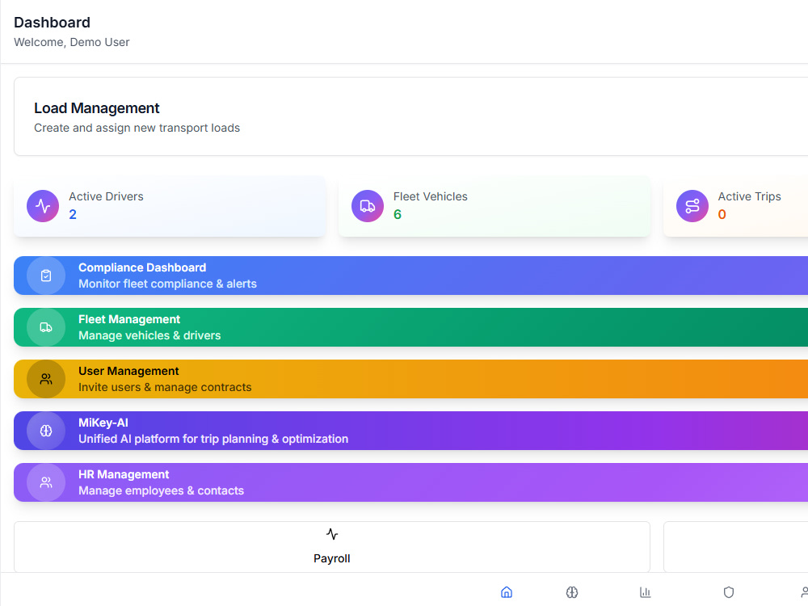Open the Fleet Management banner
This screenshot has height=606, width=808.
(x=410, y=327)
